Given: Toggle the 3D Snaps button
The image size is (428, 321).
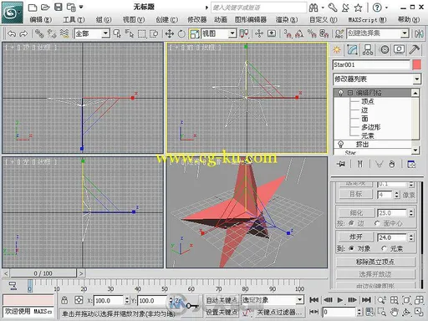Looking at the screenshot, I should coord(288,33).
